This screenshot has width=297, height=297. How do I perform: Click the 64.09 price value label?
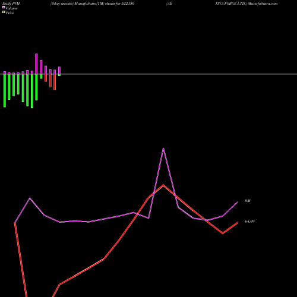[x=249, y=222]
